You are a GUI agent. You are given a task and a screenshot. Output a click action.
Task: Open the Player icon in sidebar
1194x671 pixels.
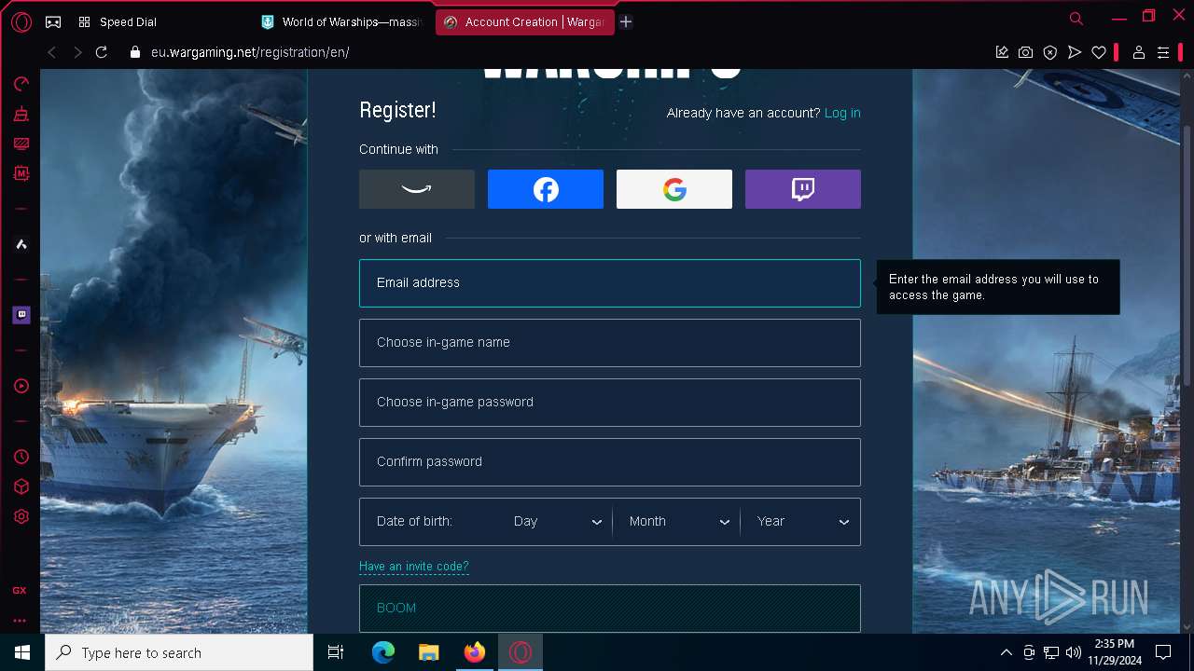point(21,386)
